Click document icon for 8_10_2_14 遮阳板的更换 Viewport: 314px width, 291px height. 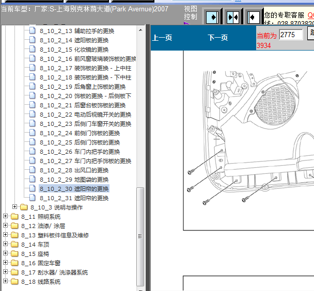click(x=32, y=40)
